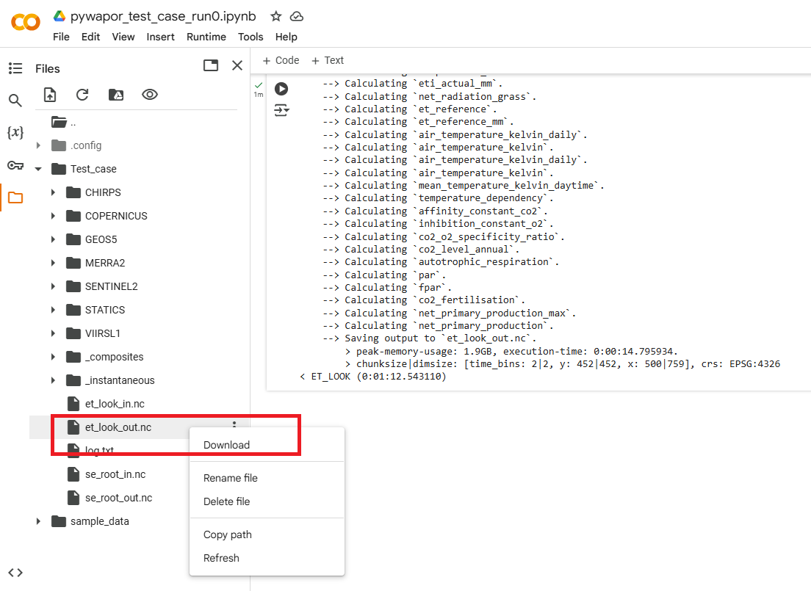This screenshot has width=811, height=591.
Task: Refresh the file browser with the refresh icon
Action: (82, 95)
